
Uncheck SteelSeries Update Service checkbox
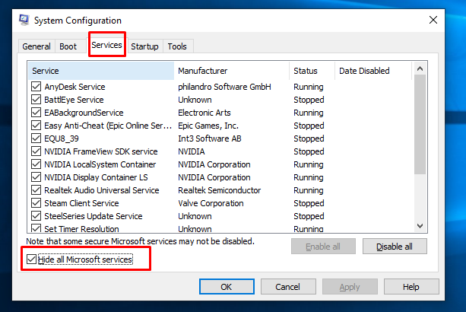36,216
